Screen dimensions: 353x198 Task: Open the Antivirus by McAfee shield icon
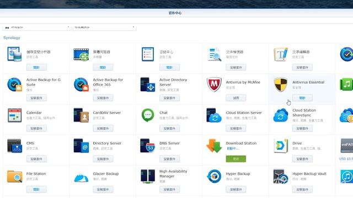[214, 84]
